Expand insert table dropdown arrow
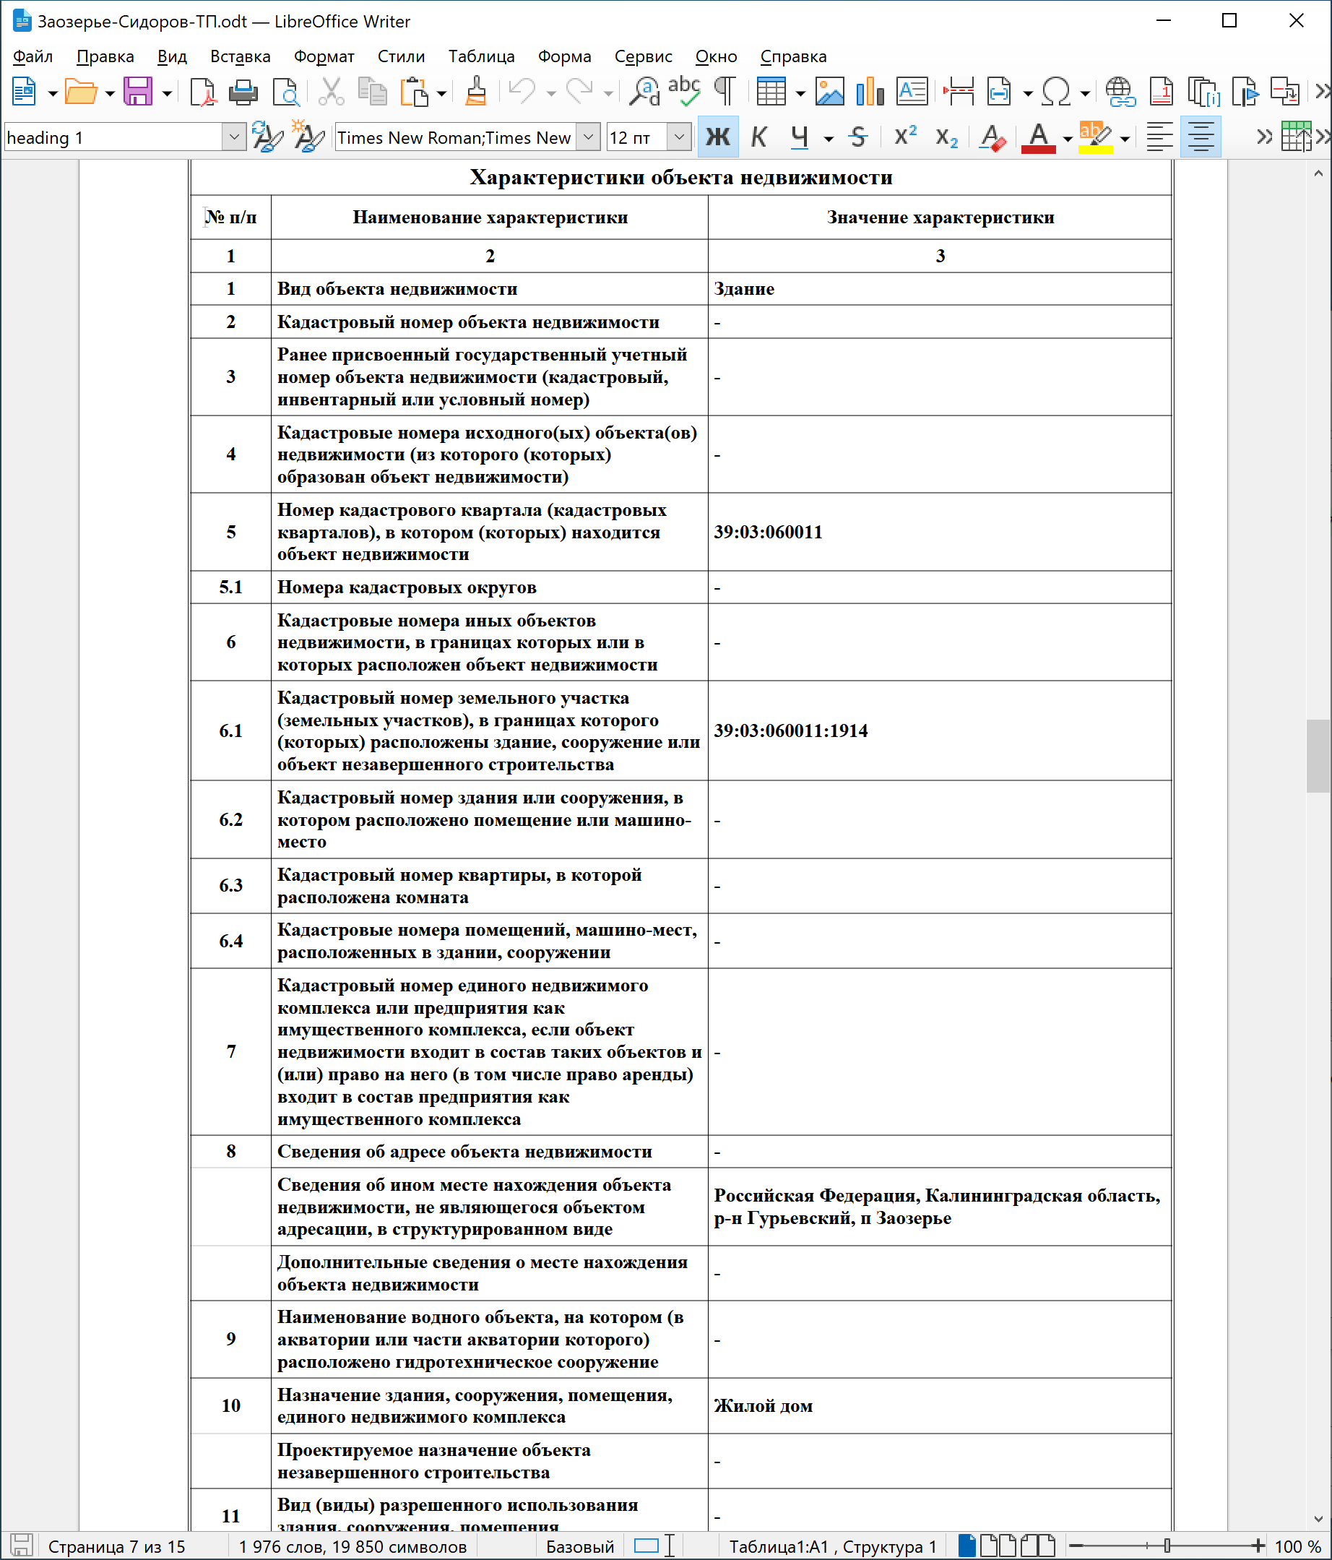 point(800,93)
